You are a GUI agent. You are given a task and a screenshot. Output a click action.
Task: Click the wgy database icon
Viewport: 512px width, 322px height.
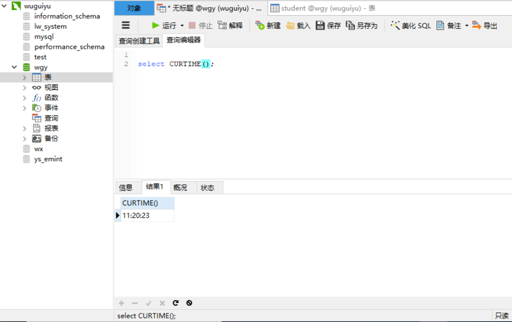pyautogui.click(x=26, y=67)
